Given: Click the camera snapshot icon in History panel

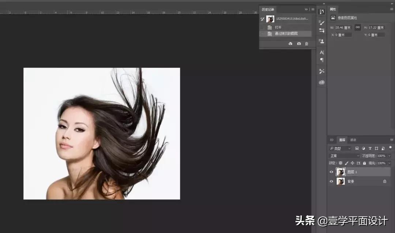Looking at the screenshot, I should tap(299, 44).
